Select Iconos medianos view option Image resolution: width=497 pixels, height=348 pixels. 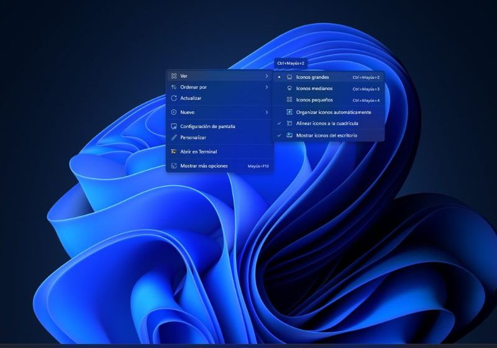pos(329,88)
